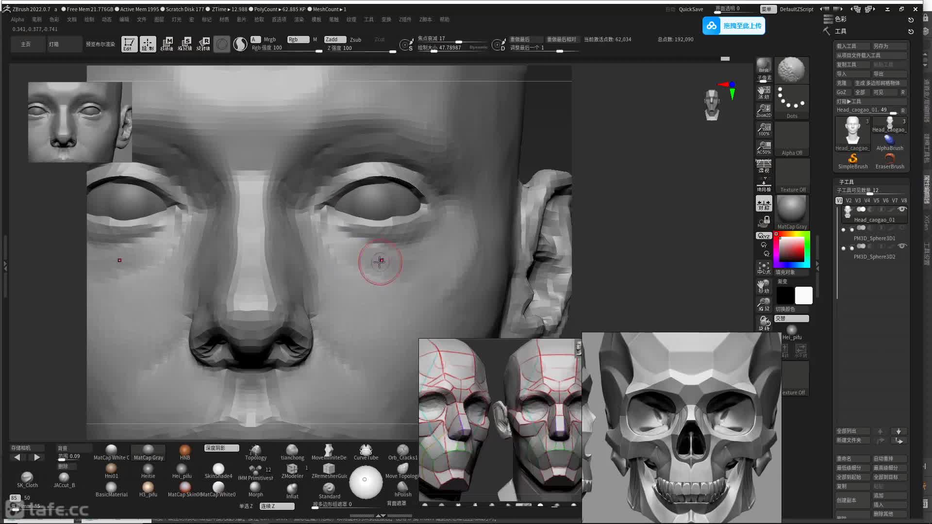The width and height of the screenshot is (932, 524).
Task: Click 另存为 (Save As) button
Action: [889, 46]
